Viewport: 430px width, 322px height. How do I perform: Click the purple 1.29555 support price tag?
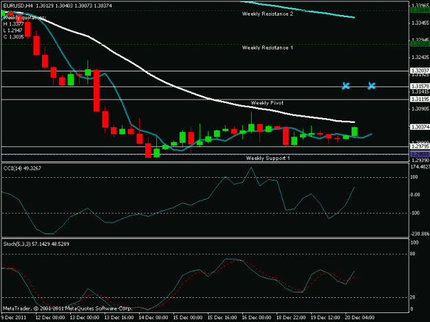pos(420,154)
